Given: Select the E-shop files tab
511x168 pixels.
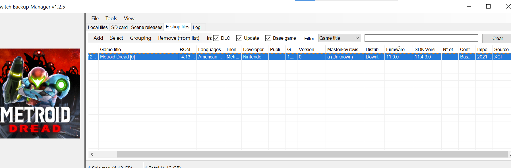Looking at the screenshot, I should [x=177, y=27].
